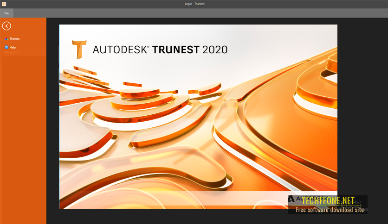Click the TruNest app icon in title bar
388x224 pixels.
[x=4, y=4]
